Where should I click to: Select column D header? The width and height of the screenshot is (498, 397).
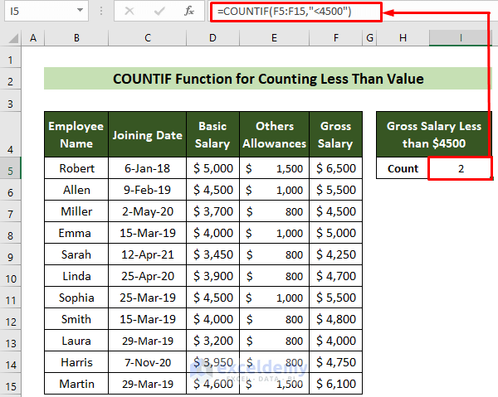[x=212, y=38]
